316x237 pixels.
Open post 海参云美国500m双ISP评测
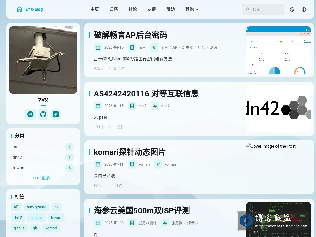[142, 210]
